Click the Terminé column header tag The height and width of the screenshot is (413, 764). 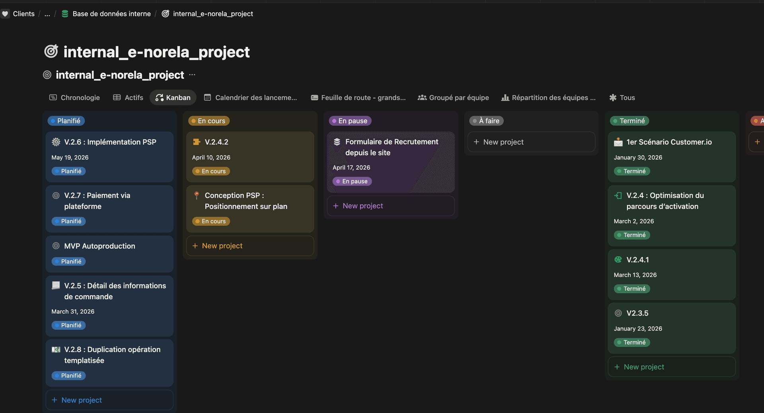[630, 121]
